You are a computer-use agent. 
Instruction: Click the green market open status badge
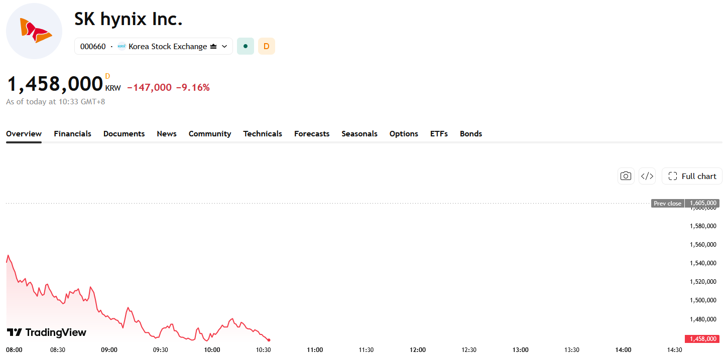pos(246,46)
